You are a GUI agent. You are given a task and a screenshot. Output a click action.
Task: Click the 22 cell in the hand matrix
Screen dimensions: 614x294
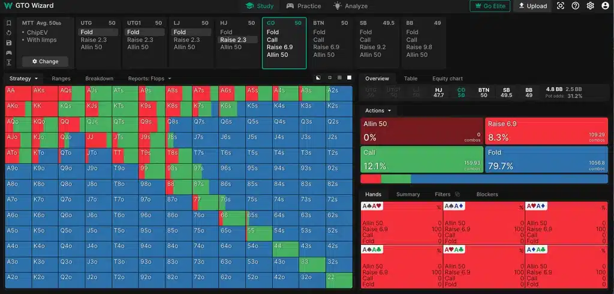(x=339, y=281)
